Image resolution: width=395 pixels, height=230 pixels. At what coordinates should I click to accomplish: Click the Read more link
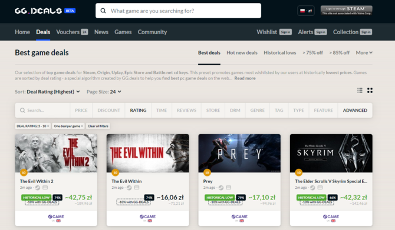pos(245,78)
